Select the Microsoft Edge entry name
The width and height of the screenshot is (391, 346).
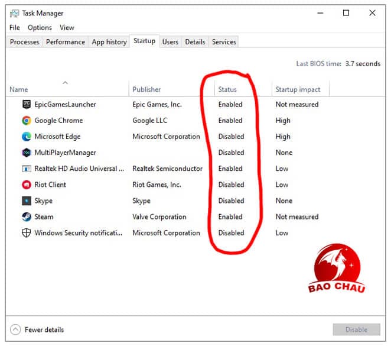[58, 137]
